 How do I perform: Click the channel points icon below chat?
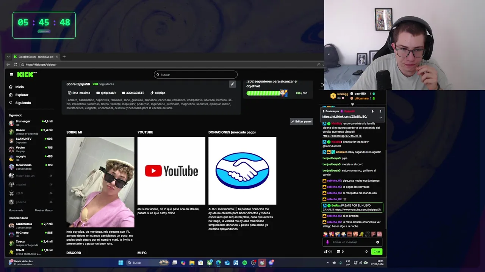[x=328, y=252]
